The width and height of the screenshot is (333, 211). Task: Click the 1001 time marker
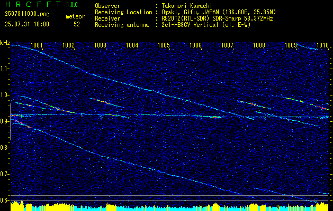37,45
